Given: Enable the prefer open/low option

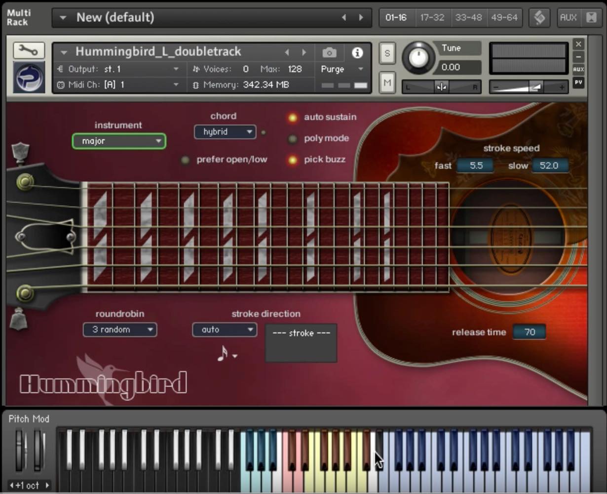Looking at the screenshot, I should 185,160.
